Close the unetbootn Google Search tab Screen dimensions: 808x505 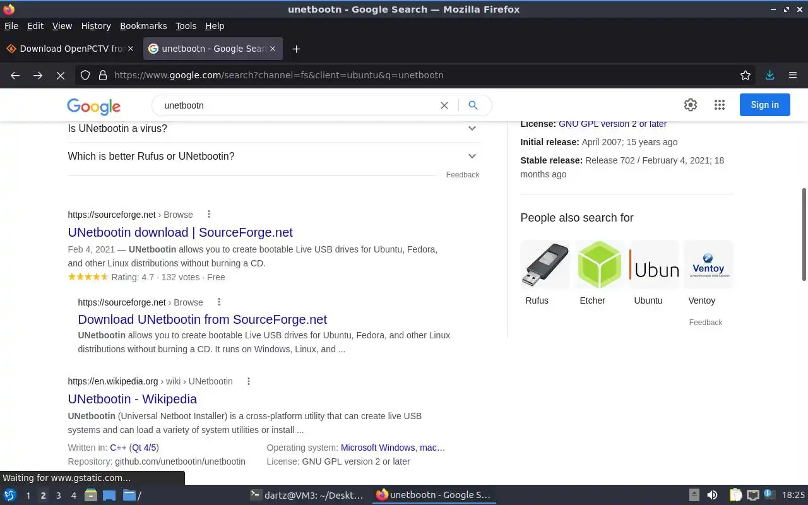point(273,49)
